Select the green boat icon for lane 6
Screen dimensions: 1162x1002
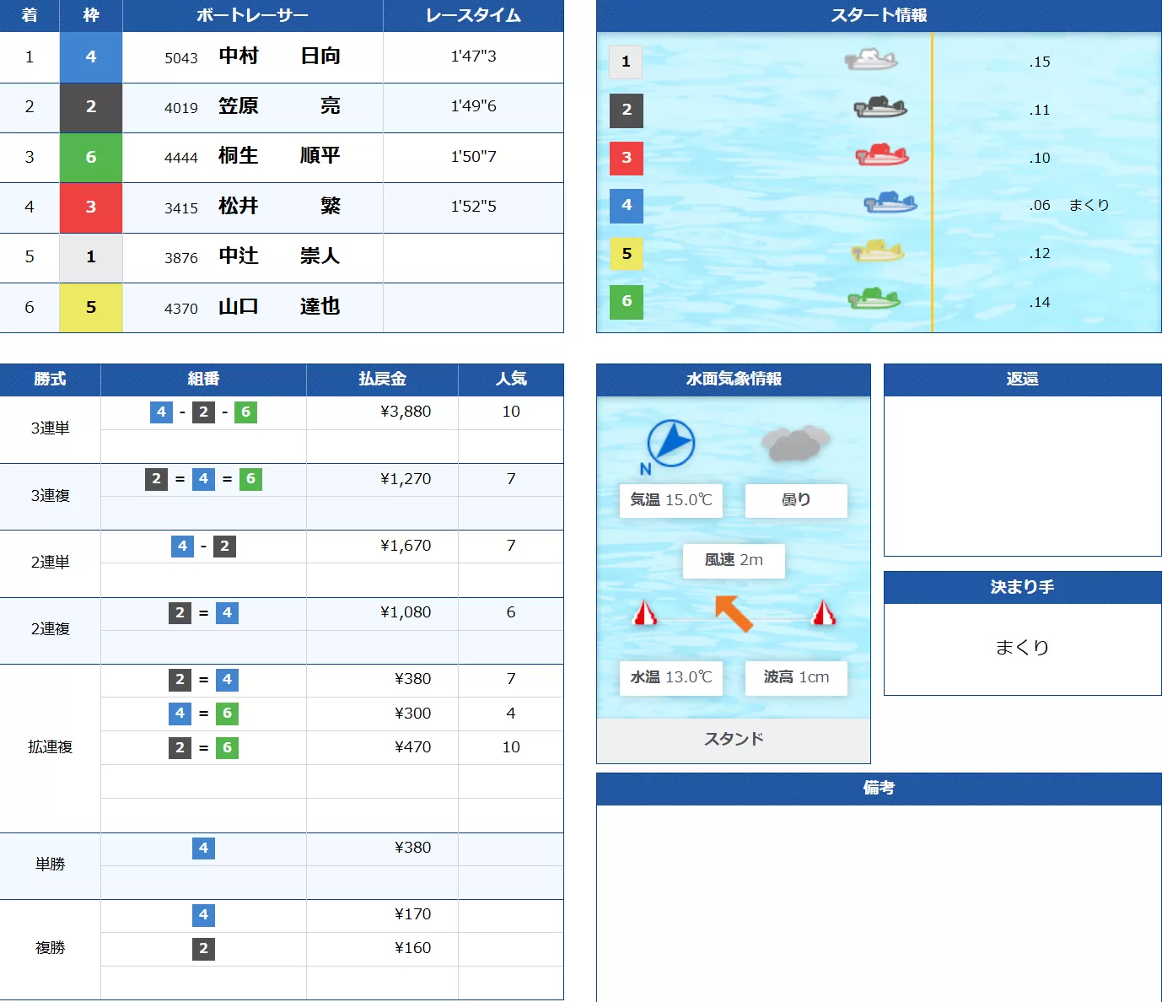tap(874, 299)
